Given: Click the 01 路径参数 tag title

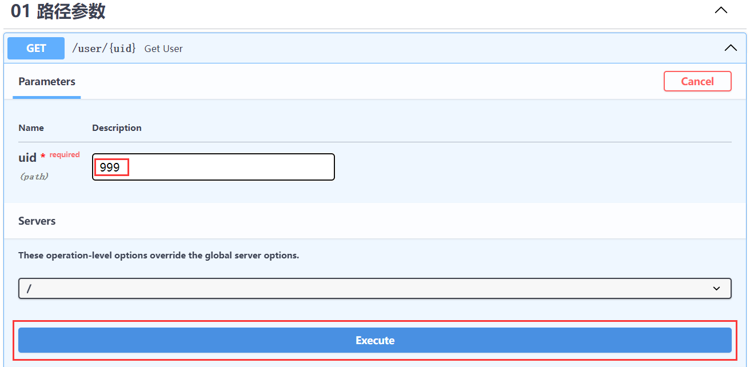Looking at the screenshot, I should coord(58,11).
